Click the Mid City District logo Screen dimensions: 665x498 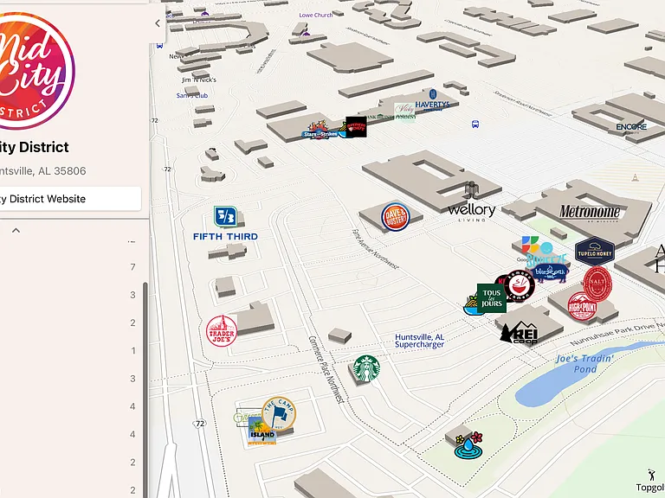[36, 70]
